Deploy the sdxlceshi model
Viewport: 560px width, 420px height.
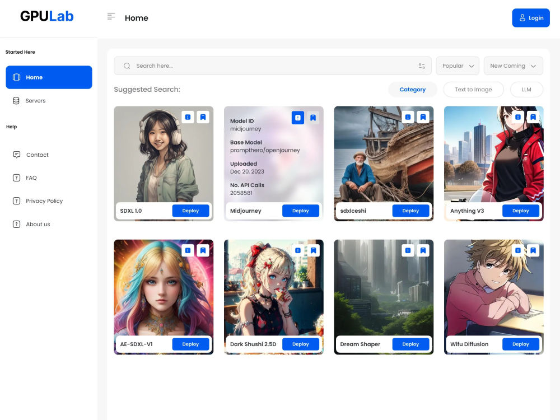[x=410, y=211]
